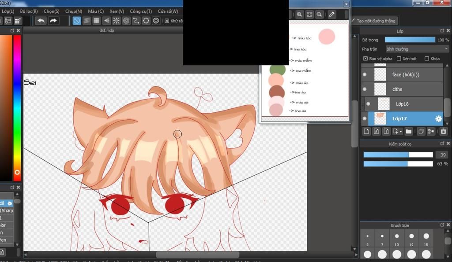Enable grid (crisscross) snap

click(97, 21)
